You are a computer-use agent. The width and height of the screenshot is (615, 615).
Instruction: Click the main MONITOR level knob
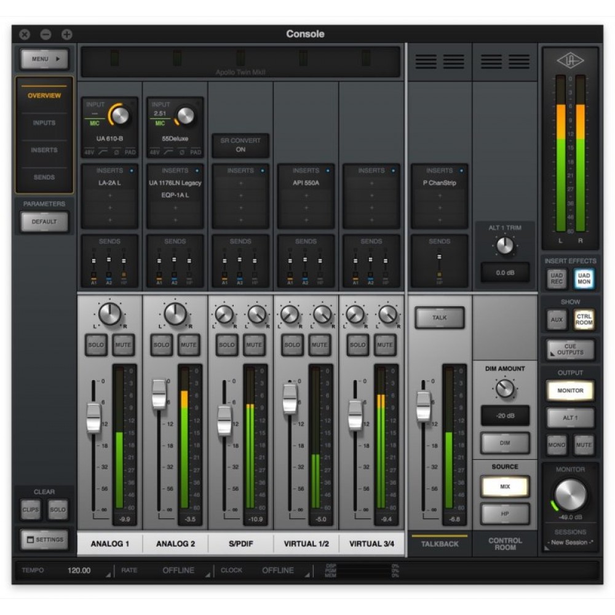point(570,494)
